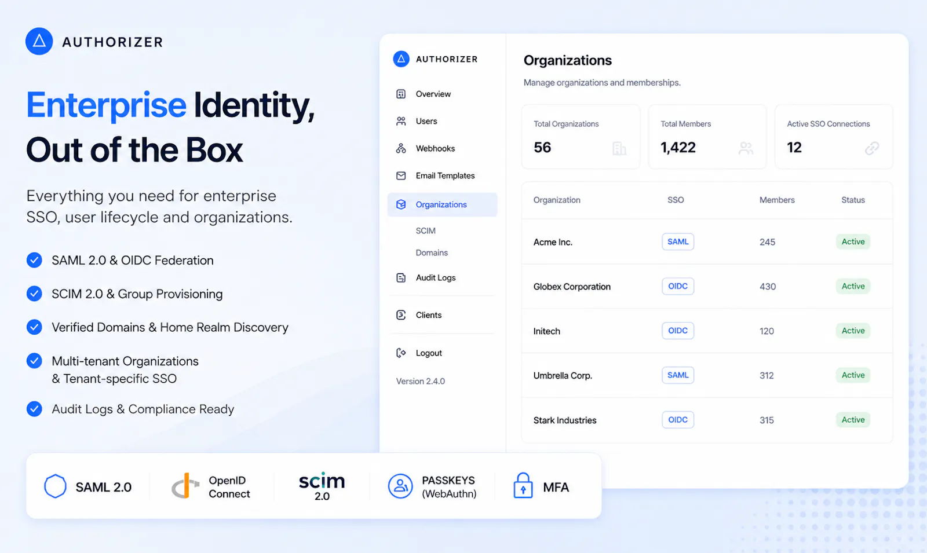Click the SAML 2.0 hexagon icon
This screenshot has height=553, width=927.
click(x=56, y=486)
